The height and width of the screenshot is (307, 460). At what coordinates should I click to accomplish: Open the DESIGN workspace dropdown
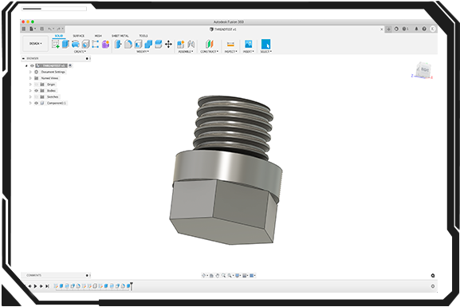point(36,44)
